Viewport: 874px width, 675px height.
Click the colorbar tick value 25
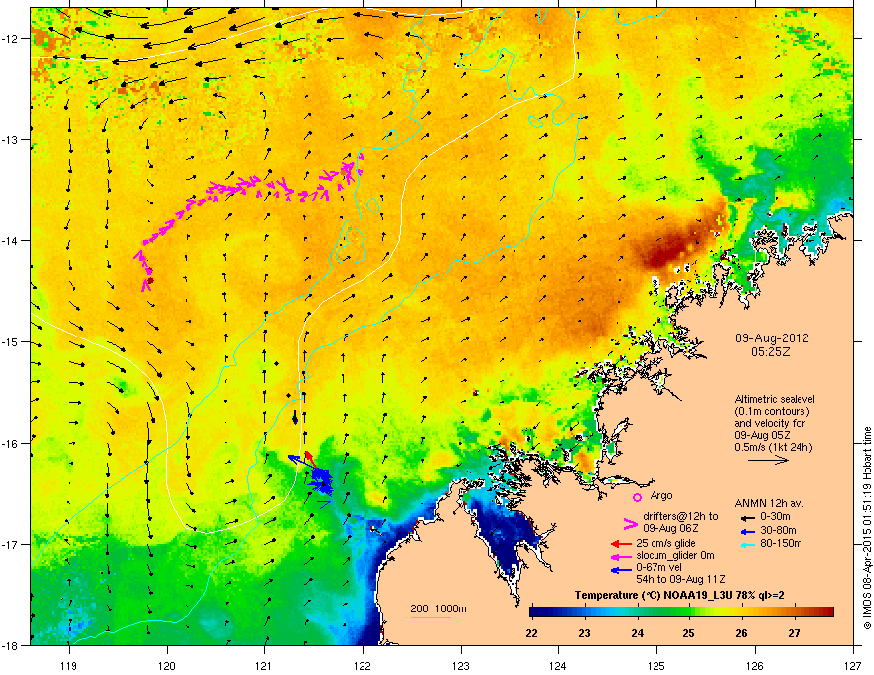point(689,633)
